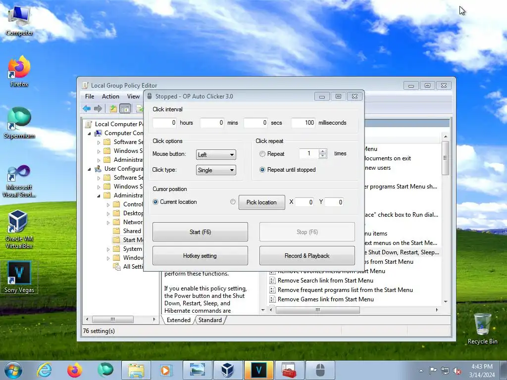Click the hours input field

(x=164, y=123)
